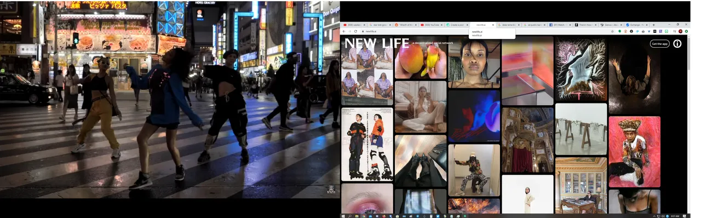Click the taskbar search magnifier icon
The height and width of the screenshot is (218, 701).
(349, 216)
